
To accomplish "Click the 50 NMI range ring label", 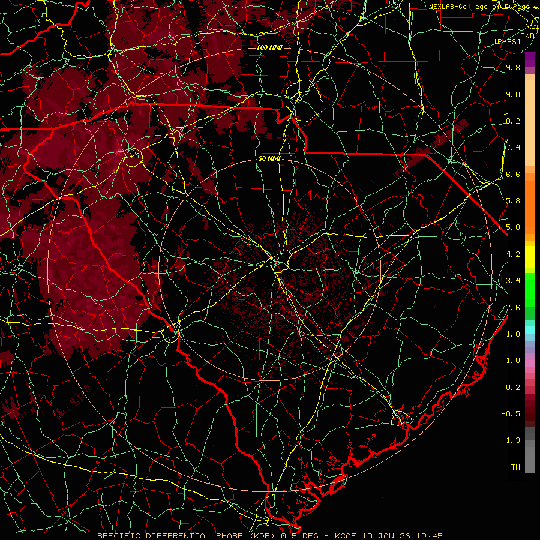I will (x=269, y=158).
